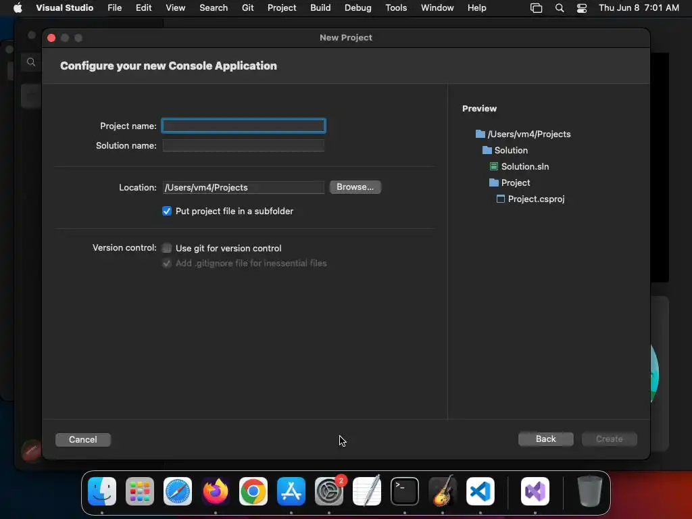
Task: Open System Settings in the dock
Action: click(x=329, y=491)
